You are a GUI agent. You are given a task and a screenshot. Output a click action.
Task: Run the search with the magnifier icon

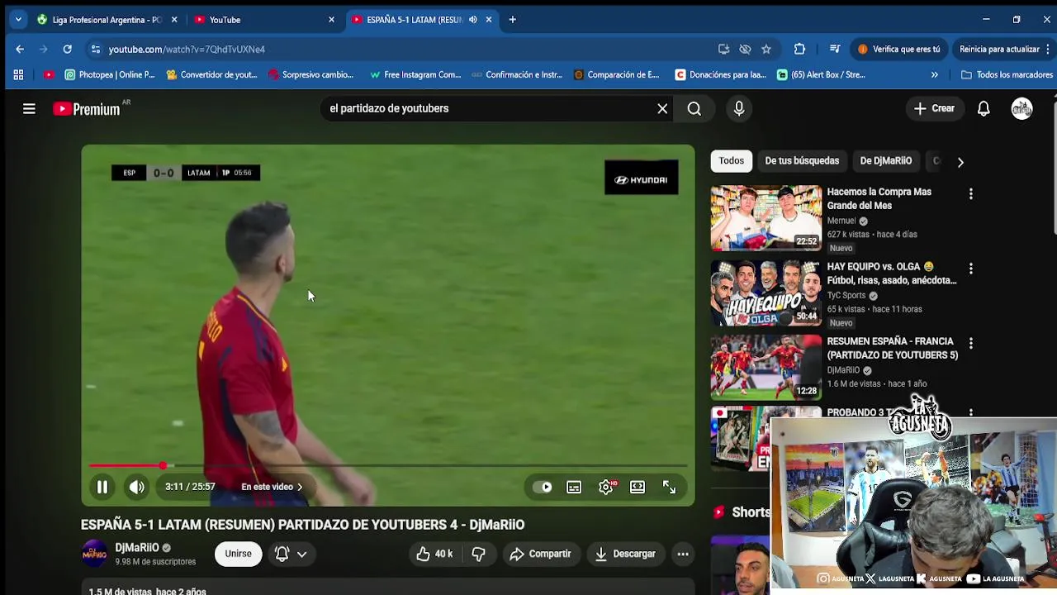tap(694, 108)
